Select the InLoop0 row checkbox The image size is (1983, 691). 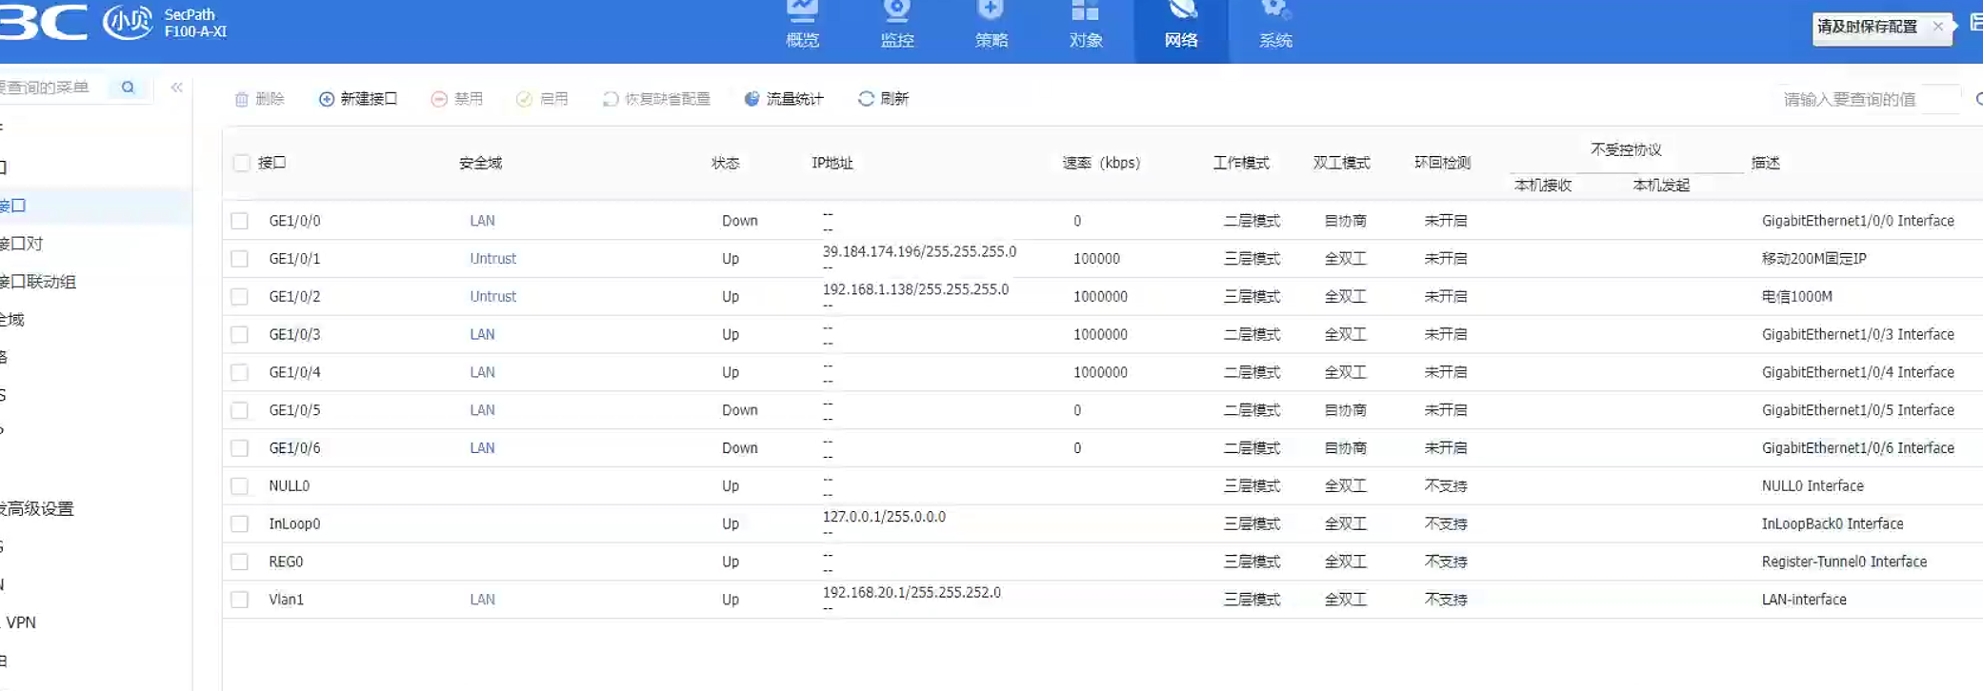pos(239,523)
